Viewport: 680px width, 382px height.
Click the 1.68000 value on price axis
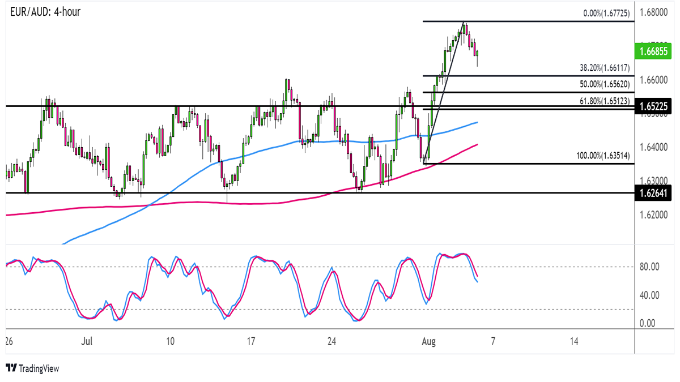(x=654, y=12)
